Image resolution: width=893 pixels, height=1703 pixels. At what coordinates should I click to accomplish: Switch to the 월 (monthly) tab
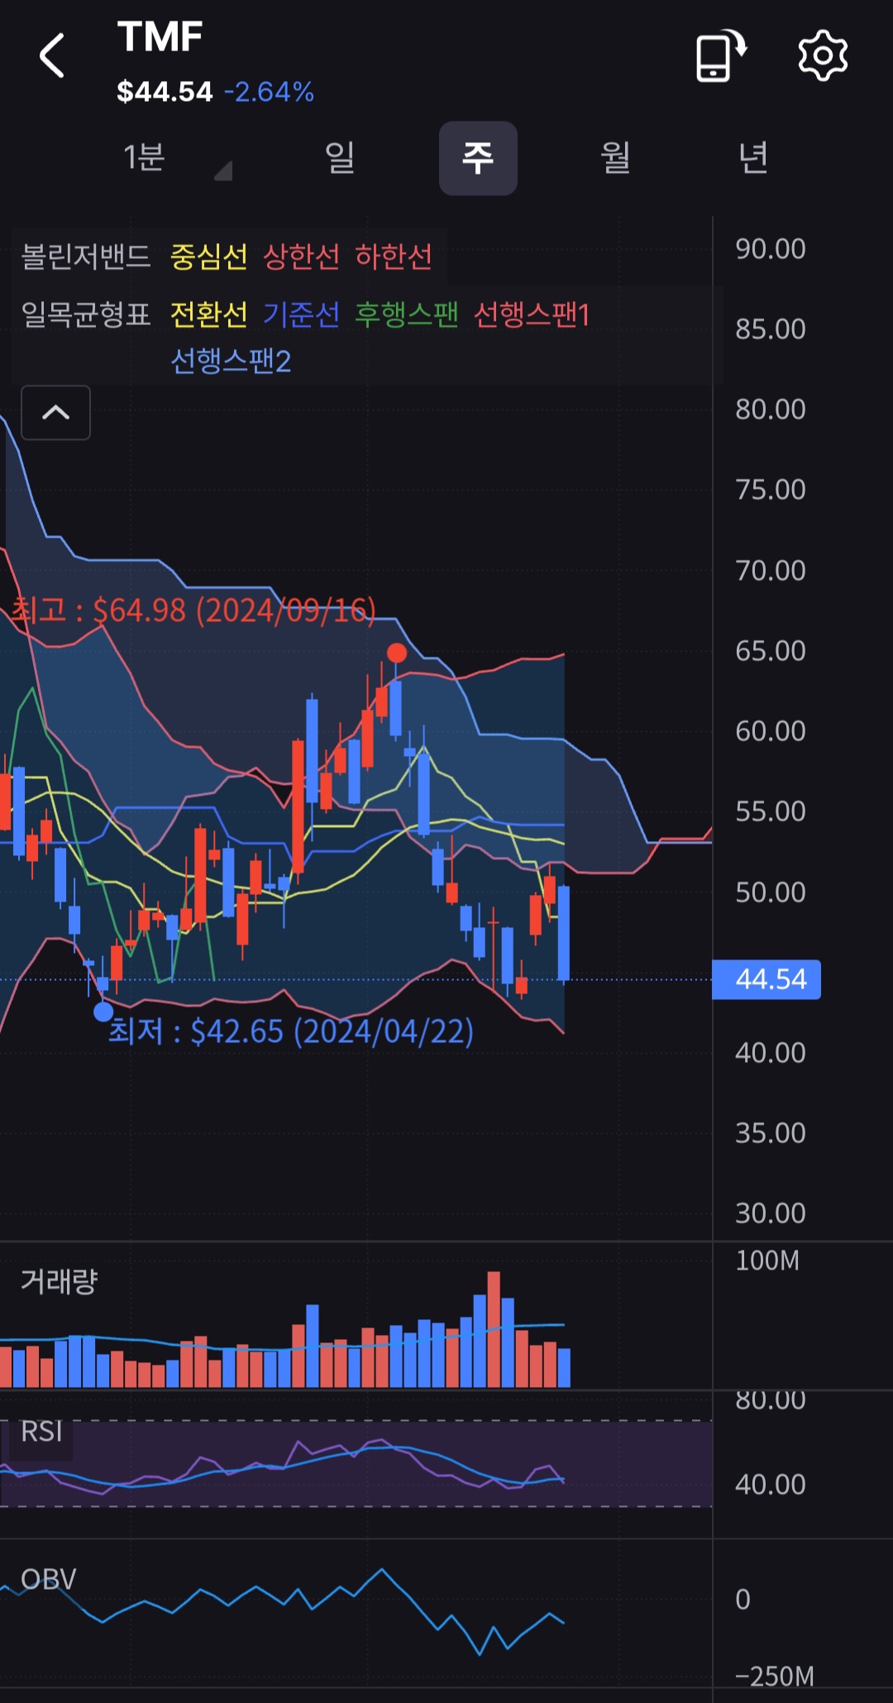tap(615, 157)
